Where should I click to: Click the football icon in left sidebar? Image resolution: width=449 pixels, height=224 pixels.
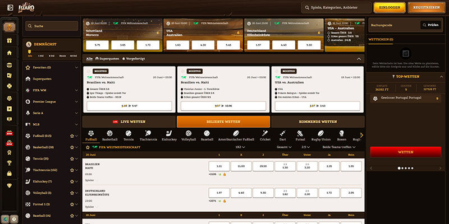pyautogui.click(x=10, y=99)
